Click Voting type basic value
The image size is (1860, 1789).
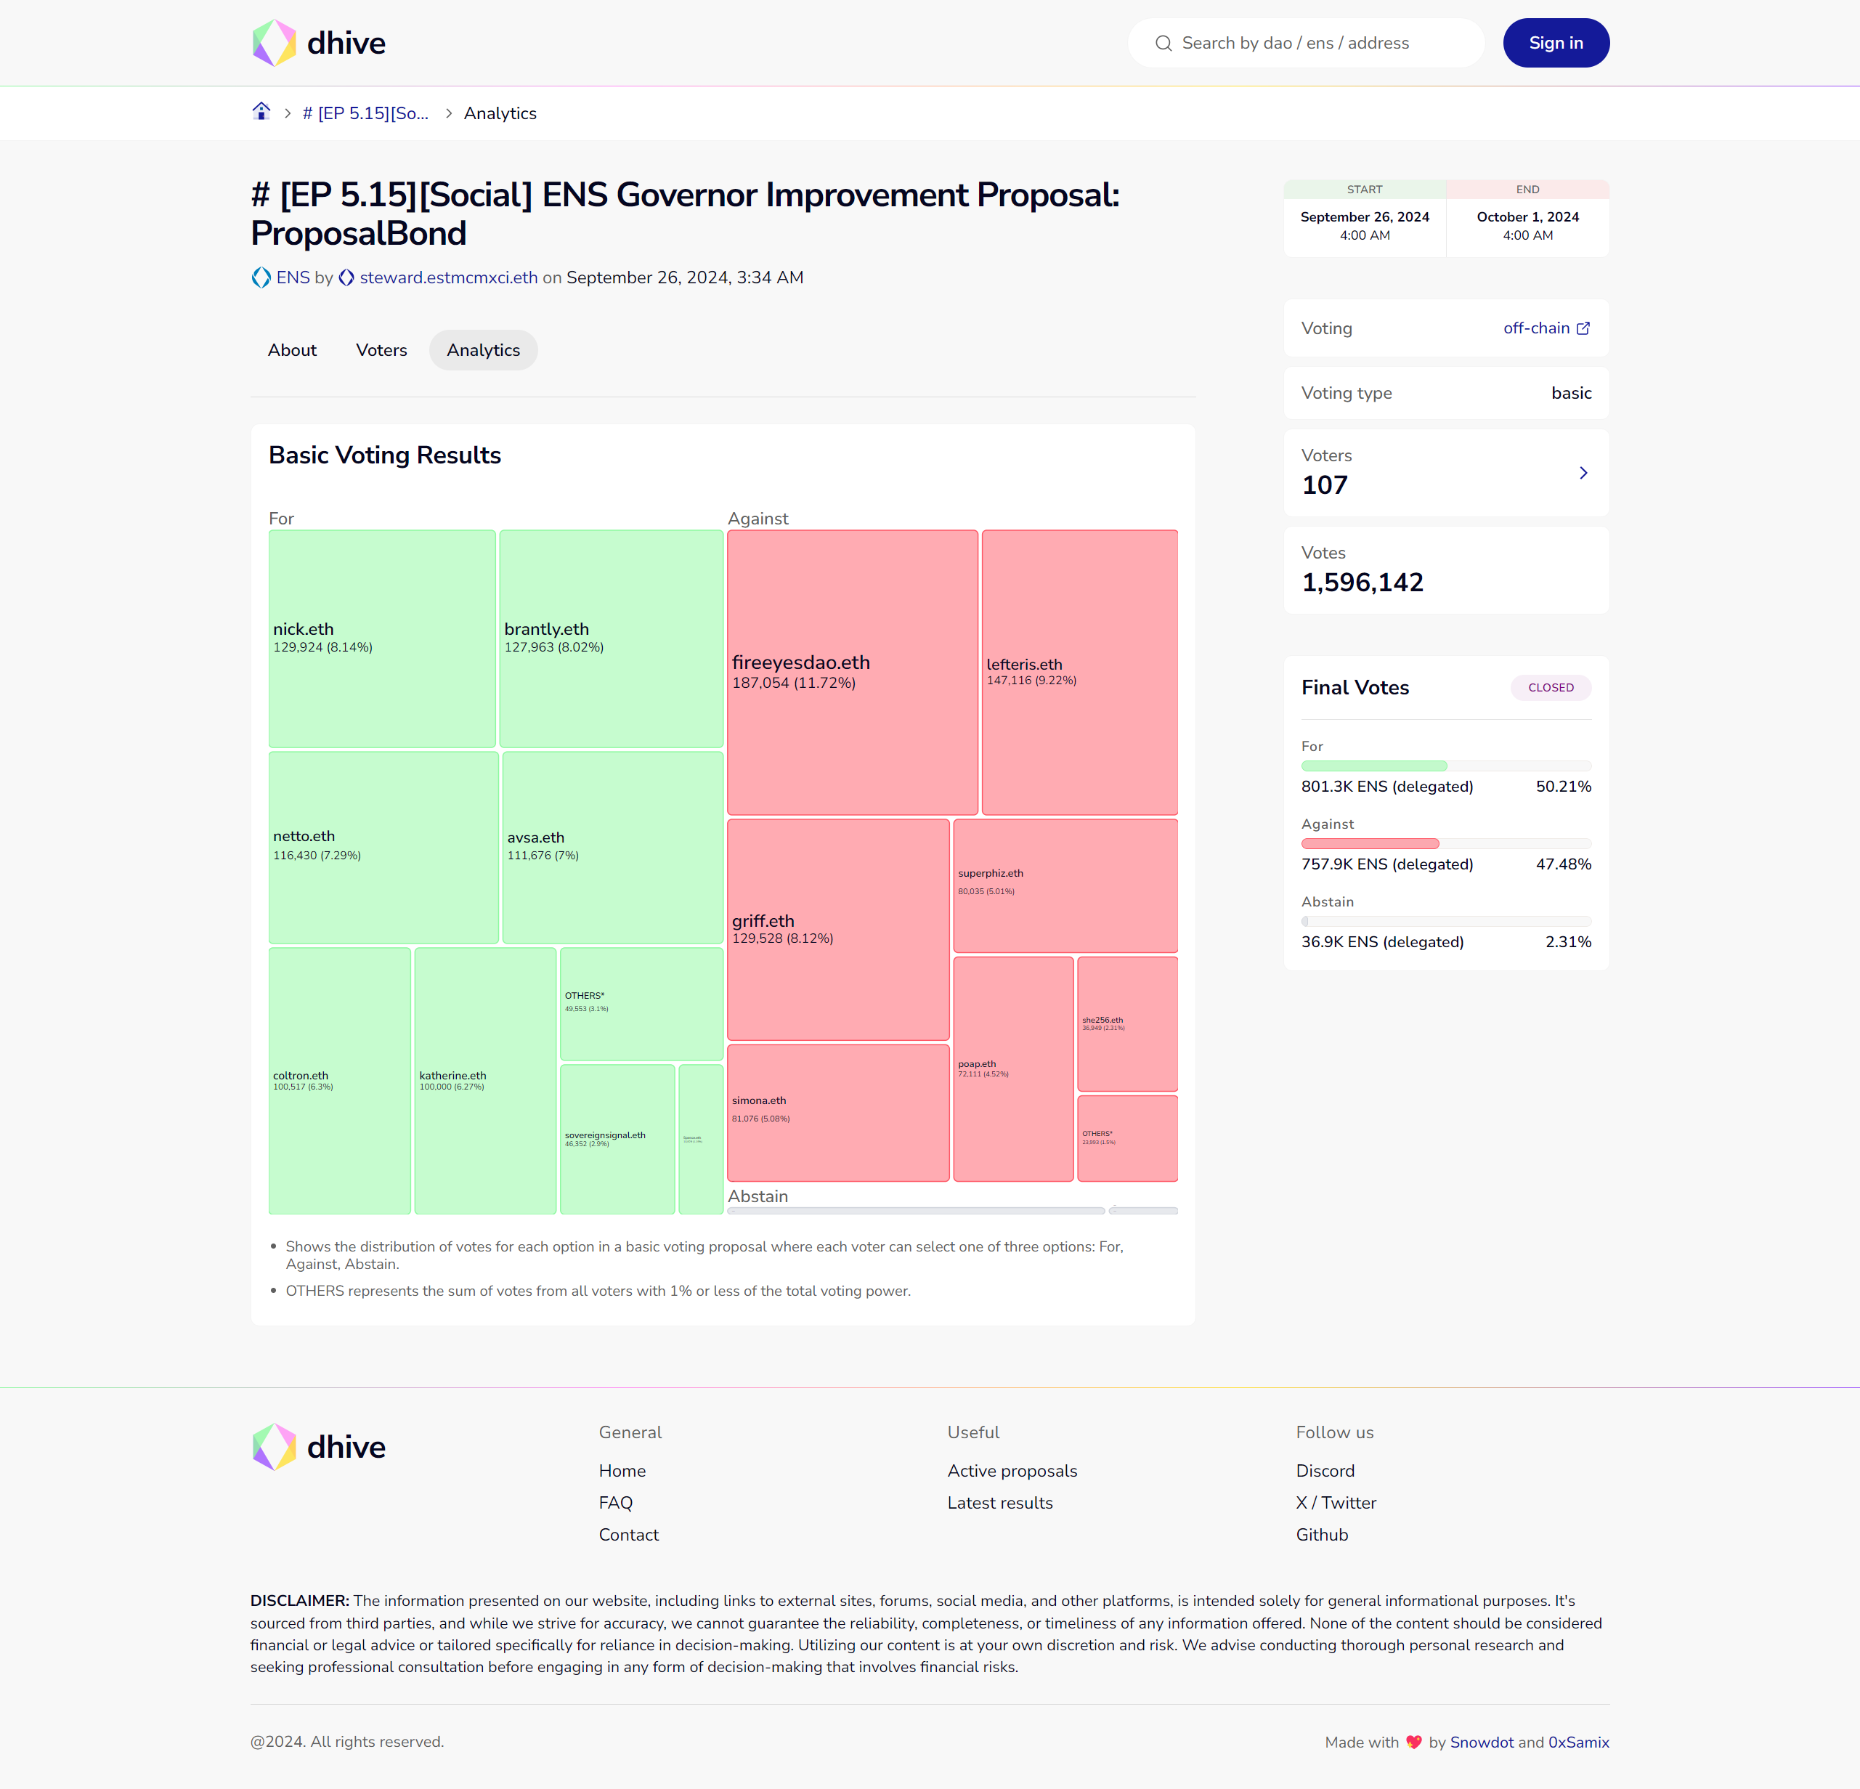point(1570,393)
